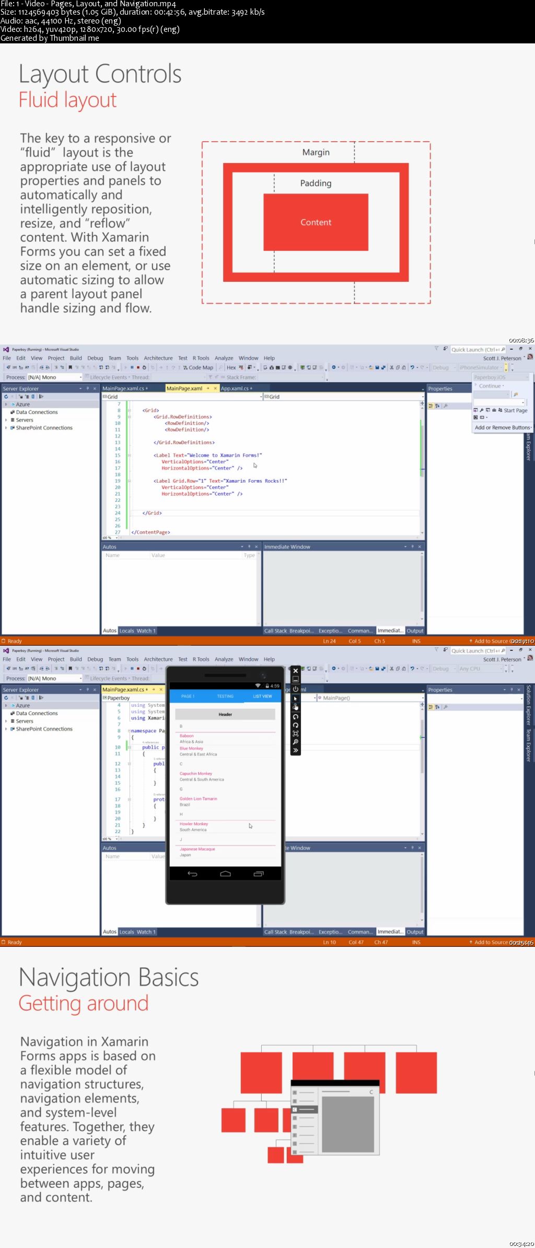Open the Any CPU platform dropdown
Viewport: 535px width, 1248px height.
tap(482, 669)
